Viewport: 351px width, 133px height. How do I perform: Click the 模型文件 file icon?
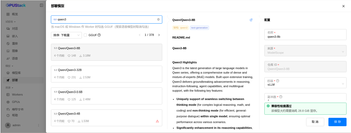coord(8,109)
